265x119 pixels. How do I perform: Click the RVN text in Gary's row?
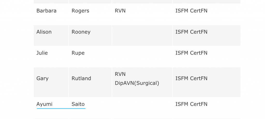click(x=120, y=74)
